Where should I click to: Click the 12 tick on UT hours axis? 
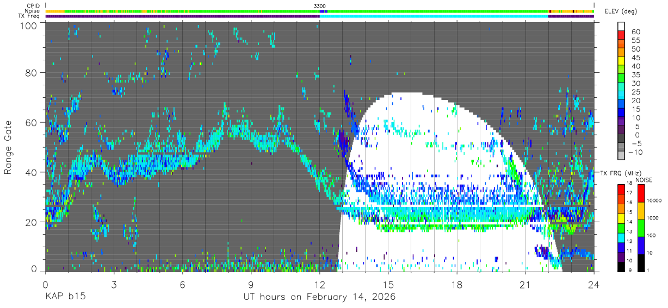pos(319,285)
